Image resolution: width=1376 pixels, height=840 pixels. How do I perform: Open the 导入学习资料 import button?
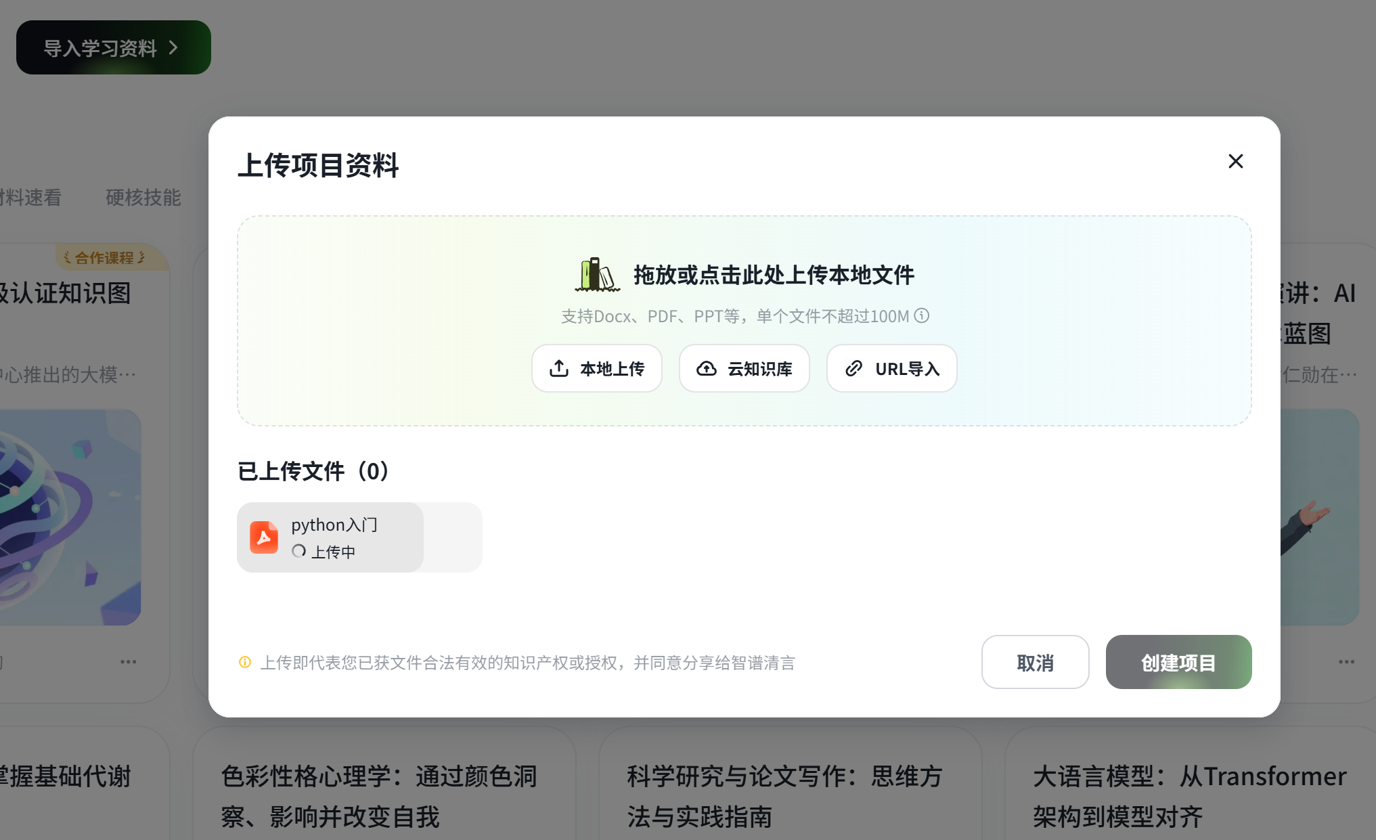coord(114,47)
